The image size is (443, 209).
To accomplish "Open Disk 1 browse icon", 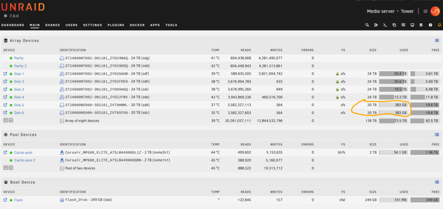I will [x=5, y=74].
